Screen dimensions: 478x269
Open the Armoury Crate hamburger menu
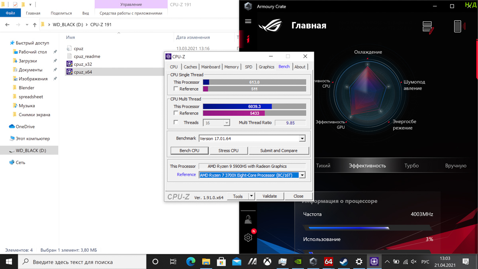[248, 21]
